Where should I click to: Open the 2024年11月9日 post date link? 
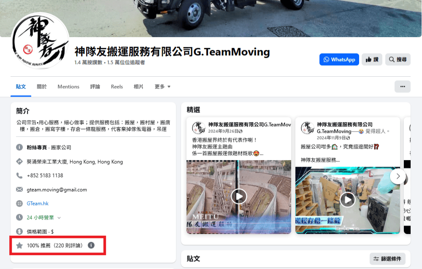click(331, 138)
